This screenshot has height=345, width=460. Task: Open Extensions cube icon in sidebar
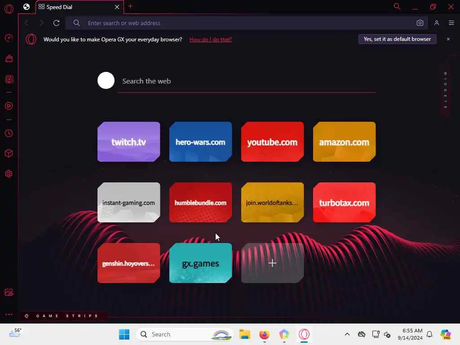[x=9, y=153]
